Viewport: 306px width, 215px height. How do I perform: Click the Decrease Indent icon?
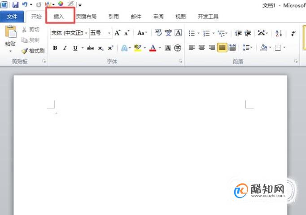click(x=238, y=33)
